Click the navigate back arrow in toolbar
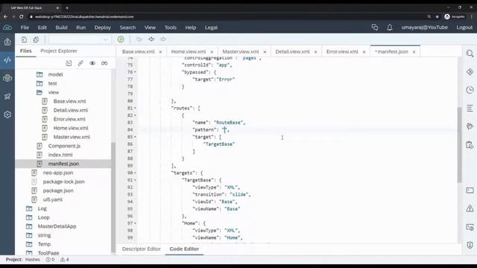This screenshot has height=268, width=477. tap(151, 39)
